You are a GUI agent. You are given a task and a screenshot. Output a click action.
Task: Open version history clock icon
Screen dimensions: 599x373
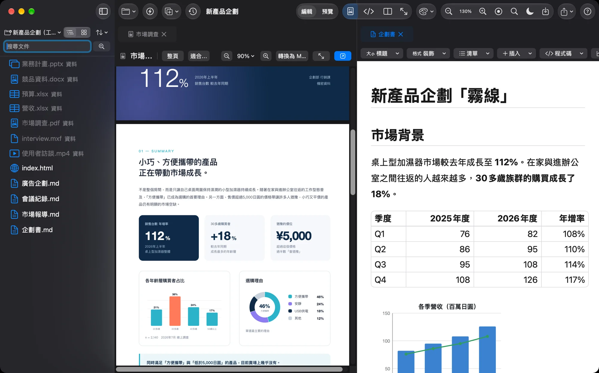click(193, 11)
